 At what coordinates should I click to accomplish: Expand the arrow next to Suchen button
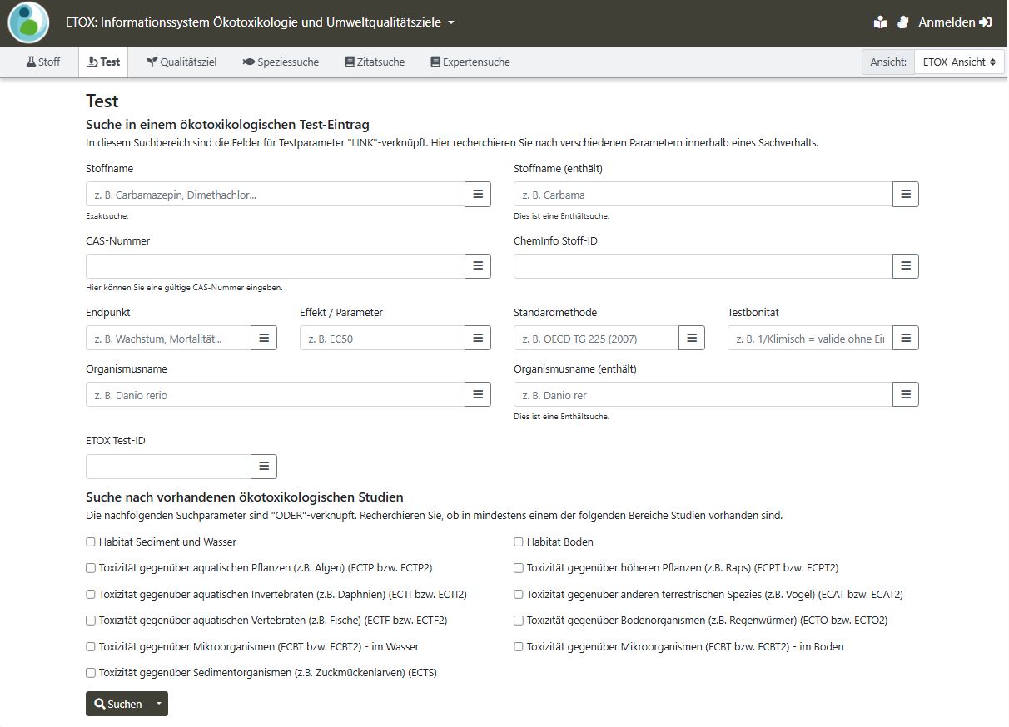(158, 704)
